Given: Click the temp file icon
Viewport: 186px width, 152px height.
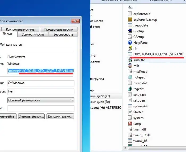Looking at the screenshot, I should pos(130,124).
